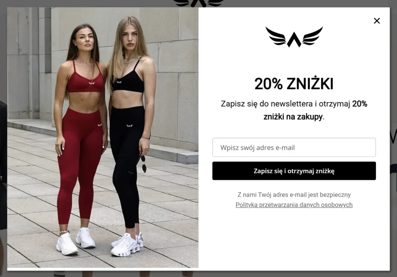397x277 pixels.
Task: Click the newsletter signup description text
Action: tap(294, 110)
